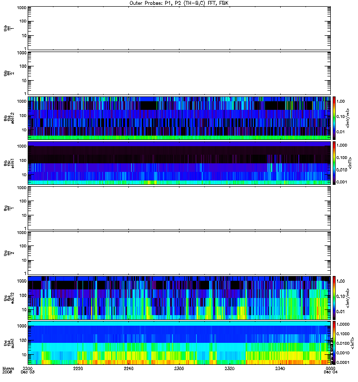Viewport: 358px width, 382px height.
Task: Select the thc fbk scm1 color scale bar
Action: (x=334, y=343)
